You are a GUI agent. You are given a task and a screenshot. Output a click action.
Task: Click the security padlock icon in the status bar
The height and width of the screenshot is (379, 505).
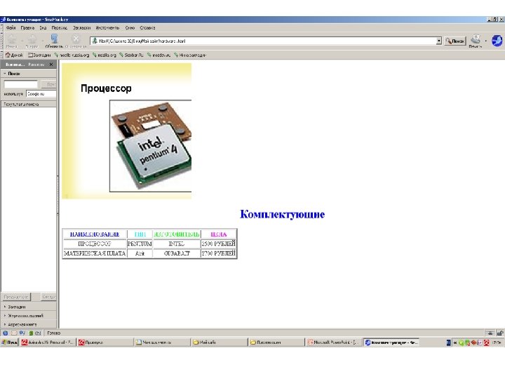[500, 333]
